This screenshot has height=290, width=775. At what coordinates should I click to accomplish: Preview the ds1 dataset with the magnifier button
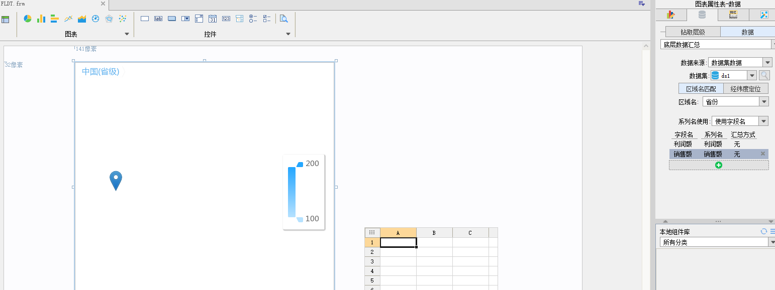[x=764, y=75]
